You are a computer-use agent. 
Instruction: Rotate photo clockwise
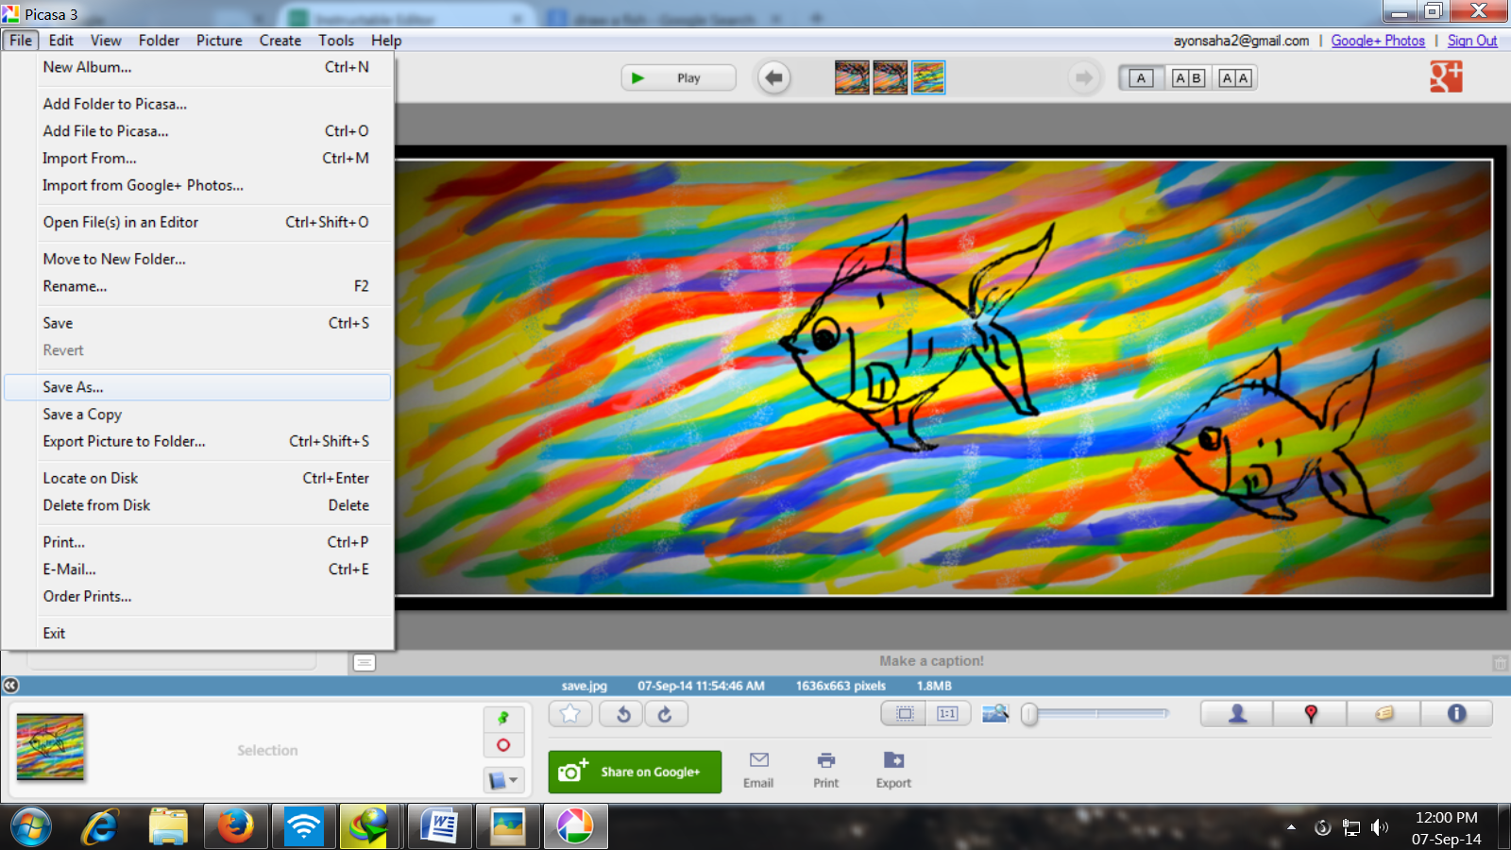click(665, 714)
